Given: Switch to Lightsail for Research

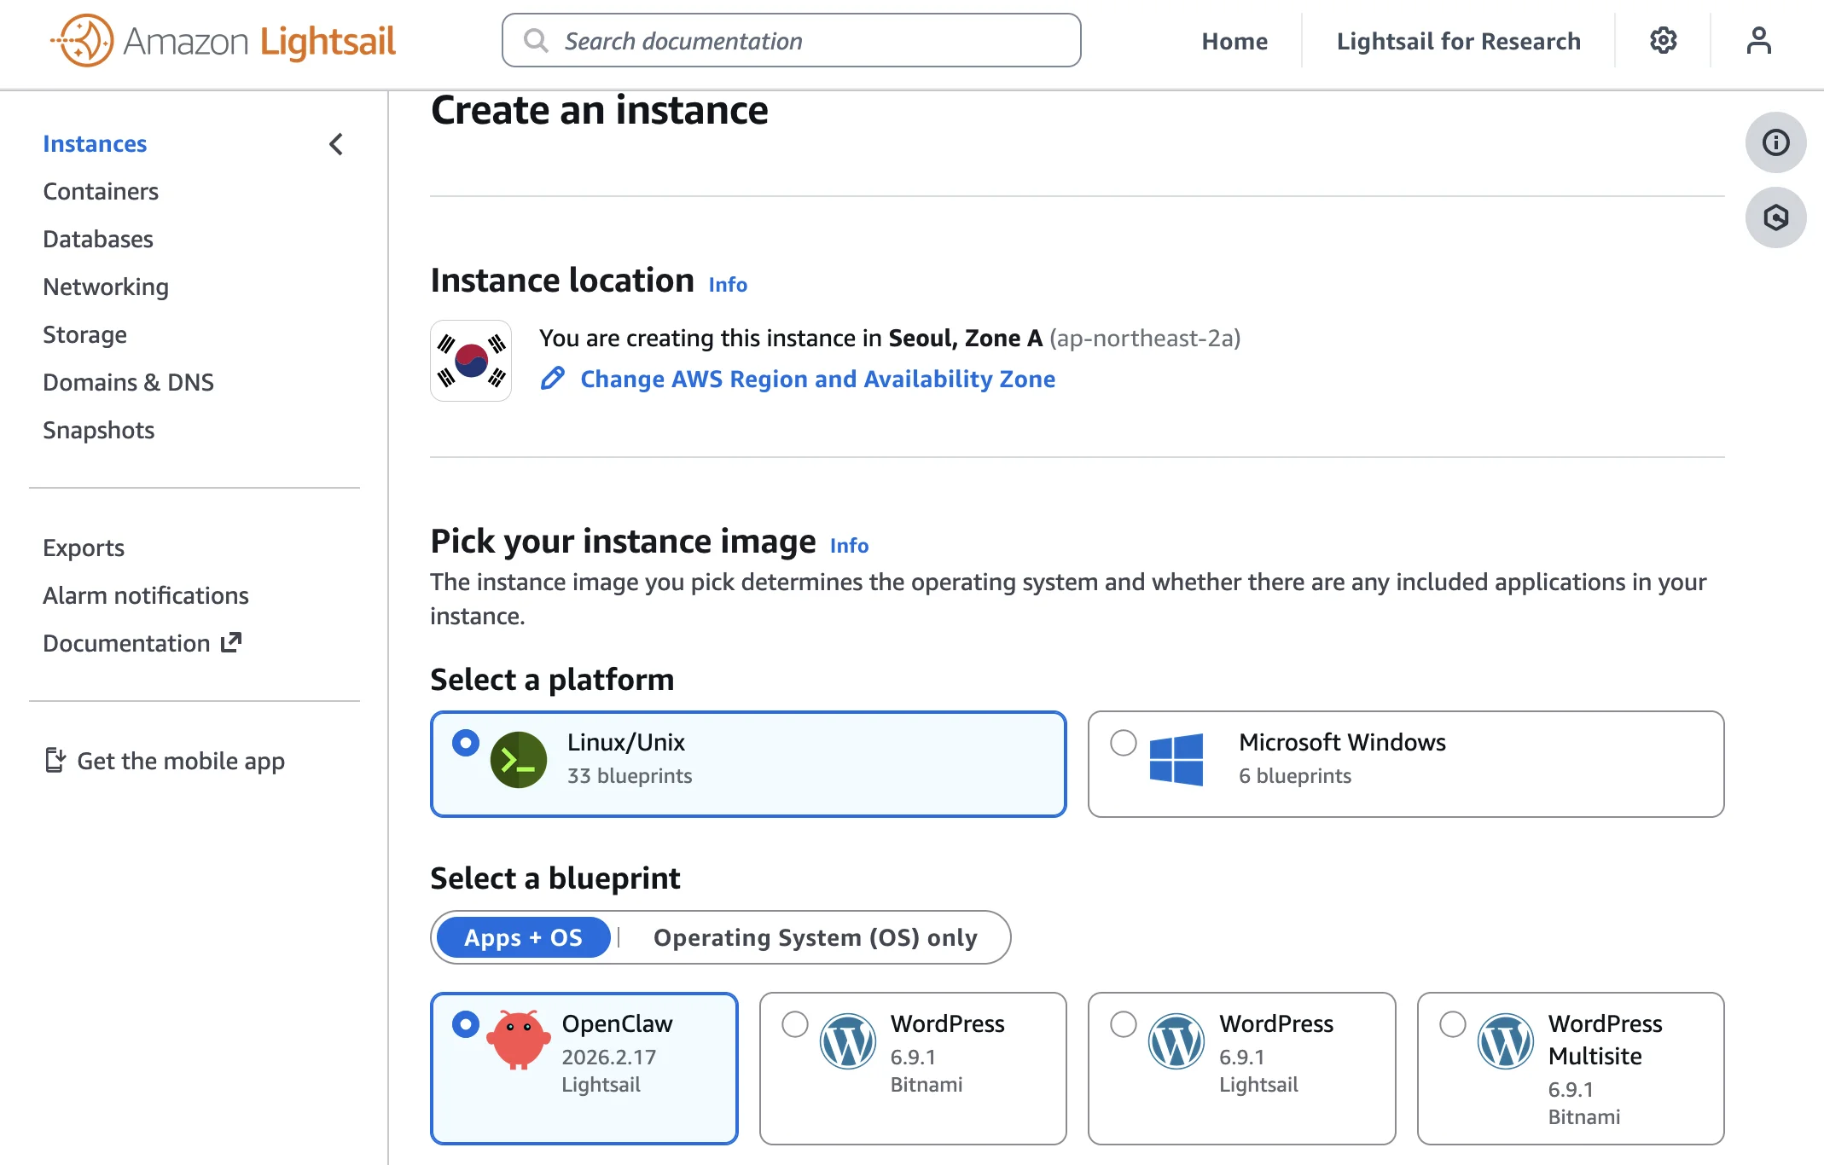Looking at the screenshot, I should [x=1458, y=40].
